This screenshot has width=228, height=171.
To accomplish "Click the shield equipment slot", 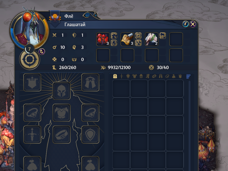I will click(90, 135).
